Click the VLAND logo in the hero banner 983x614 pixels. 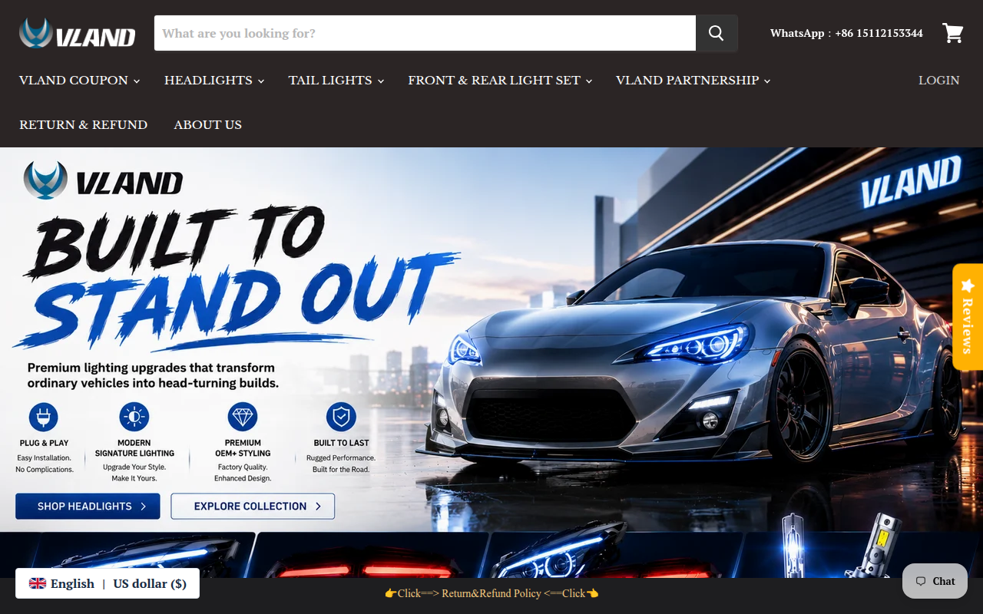click(x=103, y=180)
